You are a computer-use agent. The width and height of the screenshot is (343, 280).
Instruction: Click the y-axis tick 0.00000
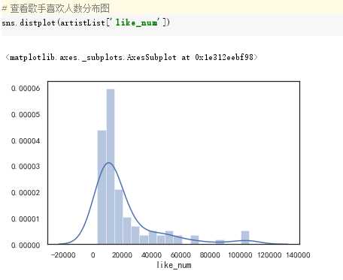pos(26,245)
